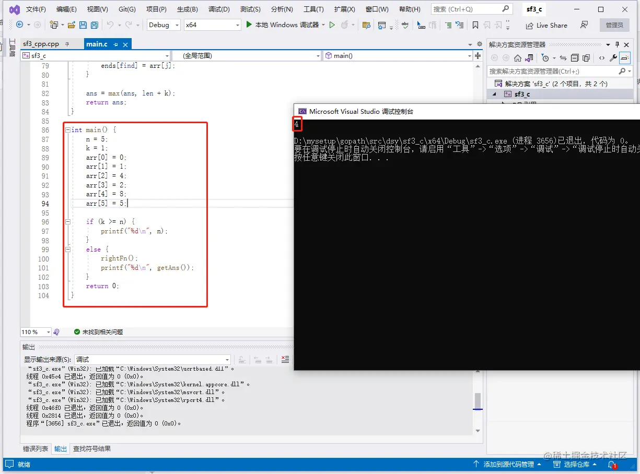Open the 文件(F) menu
640x474 pixels.
36,9
